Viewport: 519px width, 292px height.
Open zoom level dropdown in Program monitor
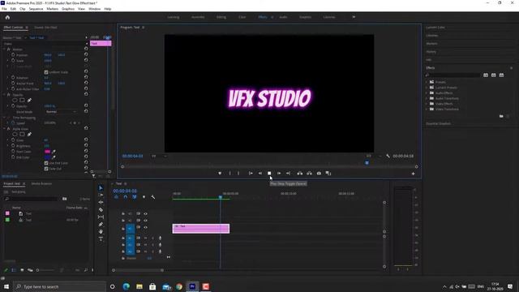click(x=159, y=156)
